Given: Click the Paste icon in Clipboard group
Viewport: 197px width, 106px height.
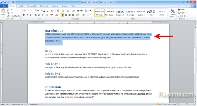Looking at the screenshot, I should point(3,12).
